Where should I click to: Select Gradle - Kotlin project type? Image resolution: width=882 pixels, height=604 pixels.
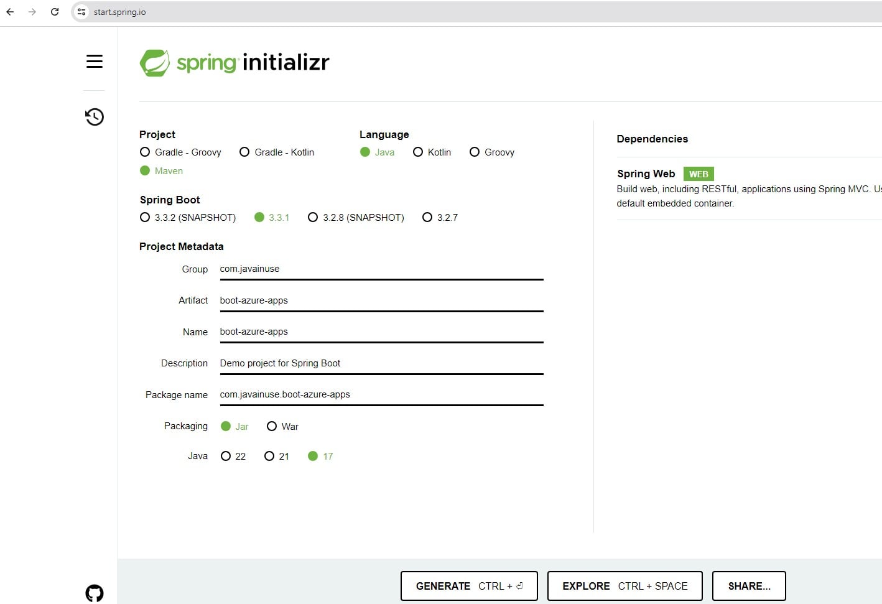[277, 152]
